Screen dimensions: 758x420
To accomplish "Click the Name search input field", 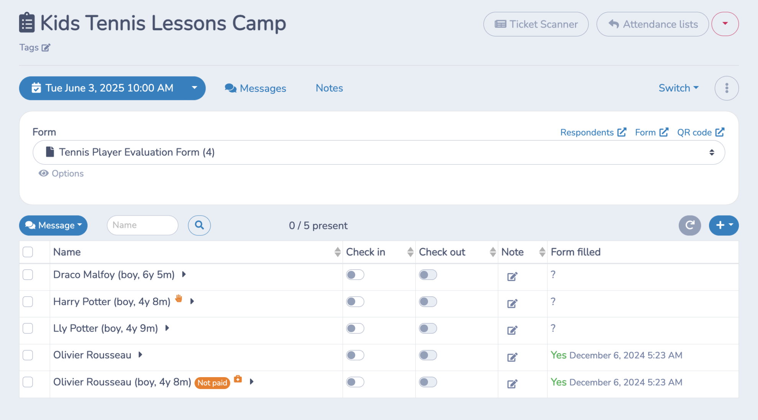I will pyautogui.click(x=142, y=225).
